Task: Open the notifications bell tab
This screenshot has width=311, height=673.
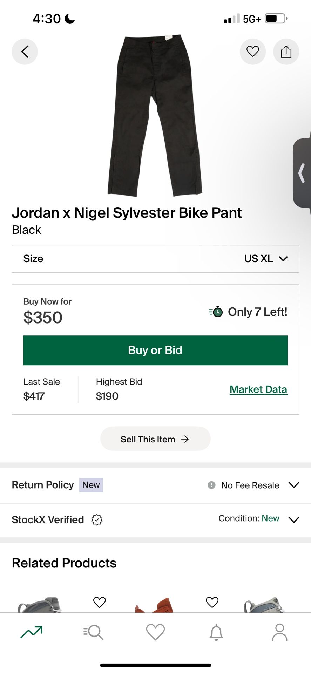Action: [216, 632]
